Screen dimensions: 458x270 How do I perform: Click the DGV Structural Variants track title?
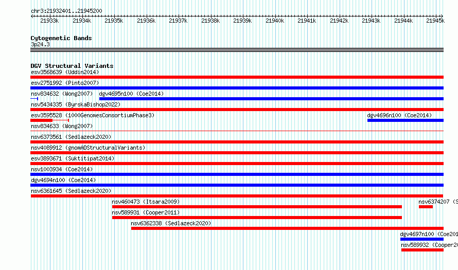coord(72,66)
